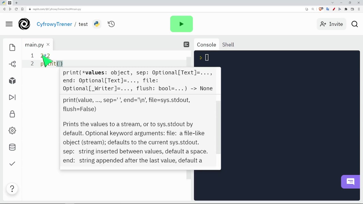
Task: Open the help question mark icon
Action: click(x=12, y=188)
